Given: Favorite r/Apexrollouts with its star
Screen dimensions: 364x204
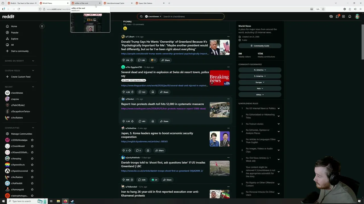Looking at the screenshot, I should [32, 165].
